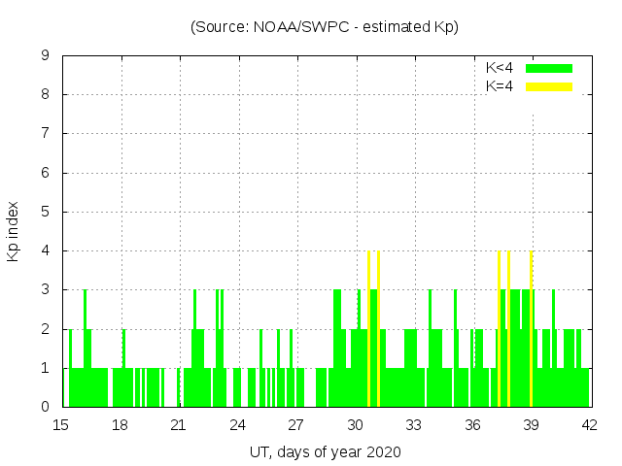The height and width of the screenshot is (466, 622).
Task: Select the K=4 legend label text
Action: click(500, 86)
